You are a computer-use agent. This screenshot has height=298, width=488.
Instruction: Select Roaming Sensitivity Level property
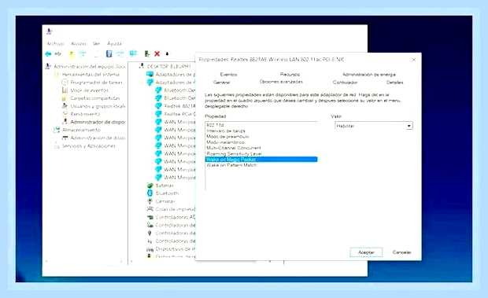tap(234, 154)
